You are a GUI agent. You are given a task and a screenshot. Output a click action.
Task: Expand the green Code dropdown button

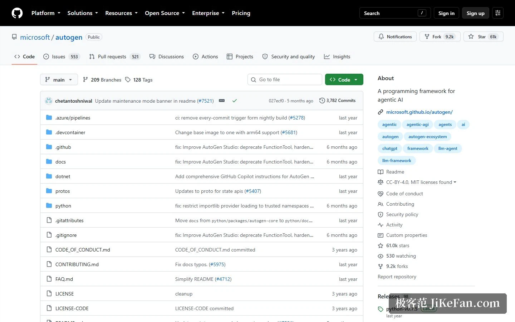[344, 80]
